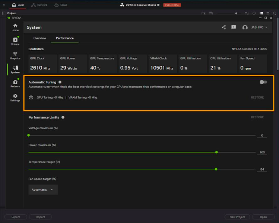
Task: Click the CPU Utilisation 21 % statistic
Action: pos(223,64)
